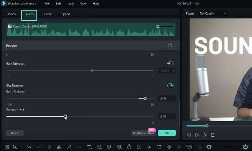Click the Delete trash icon
252x151 pixels.
[x=49, y=147]
